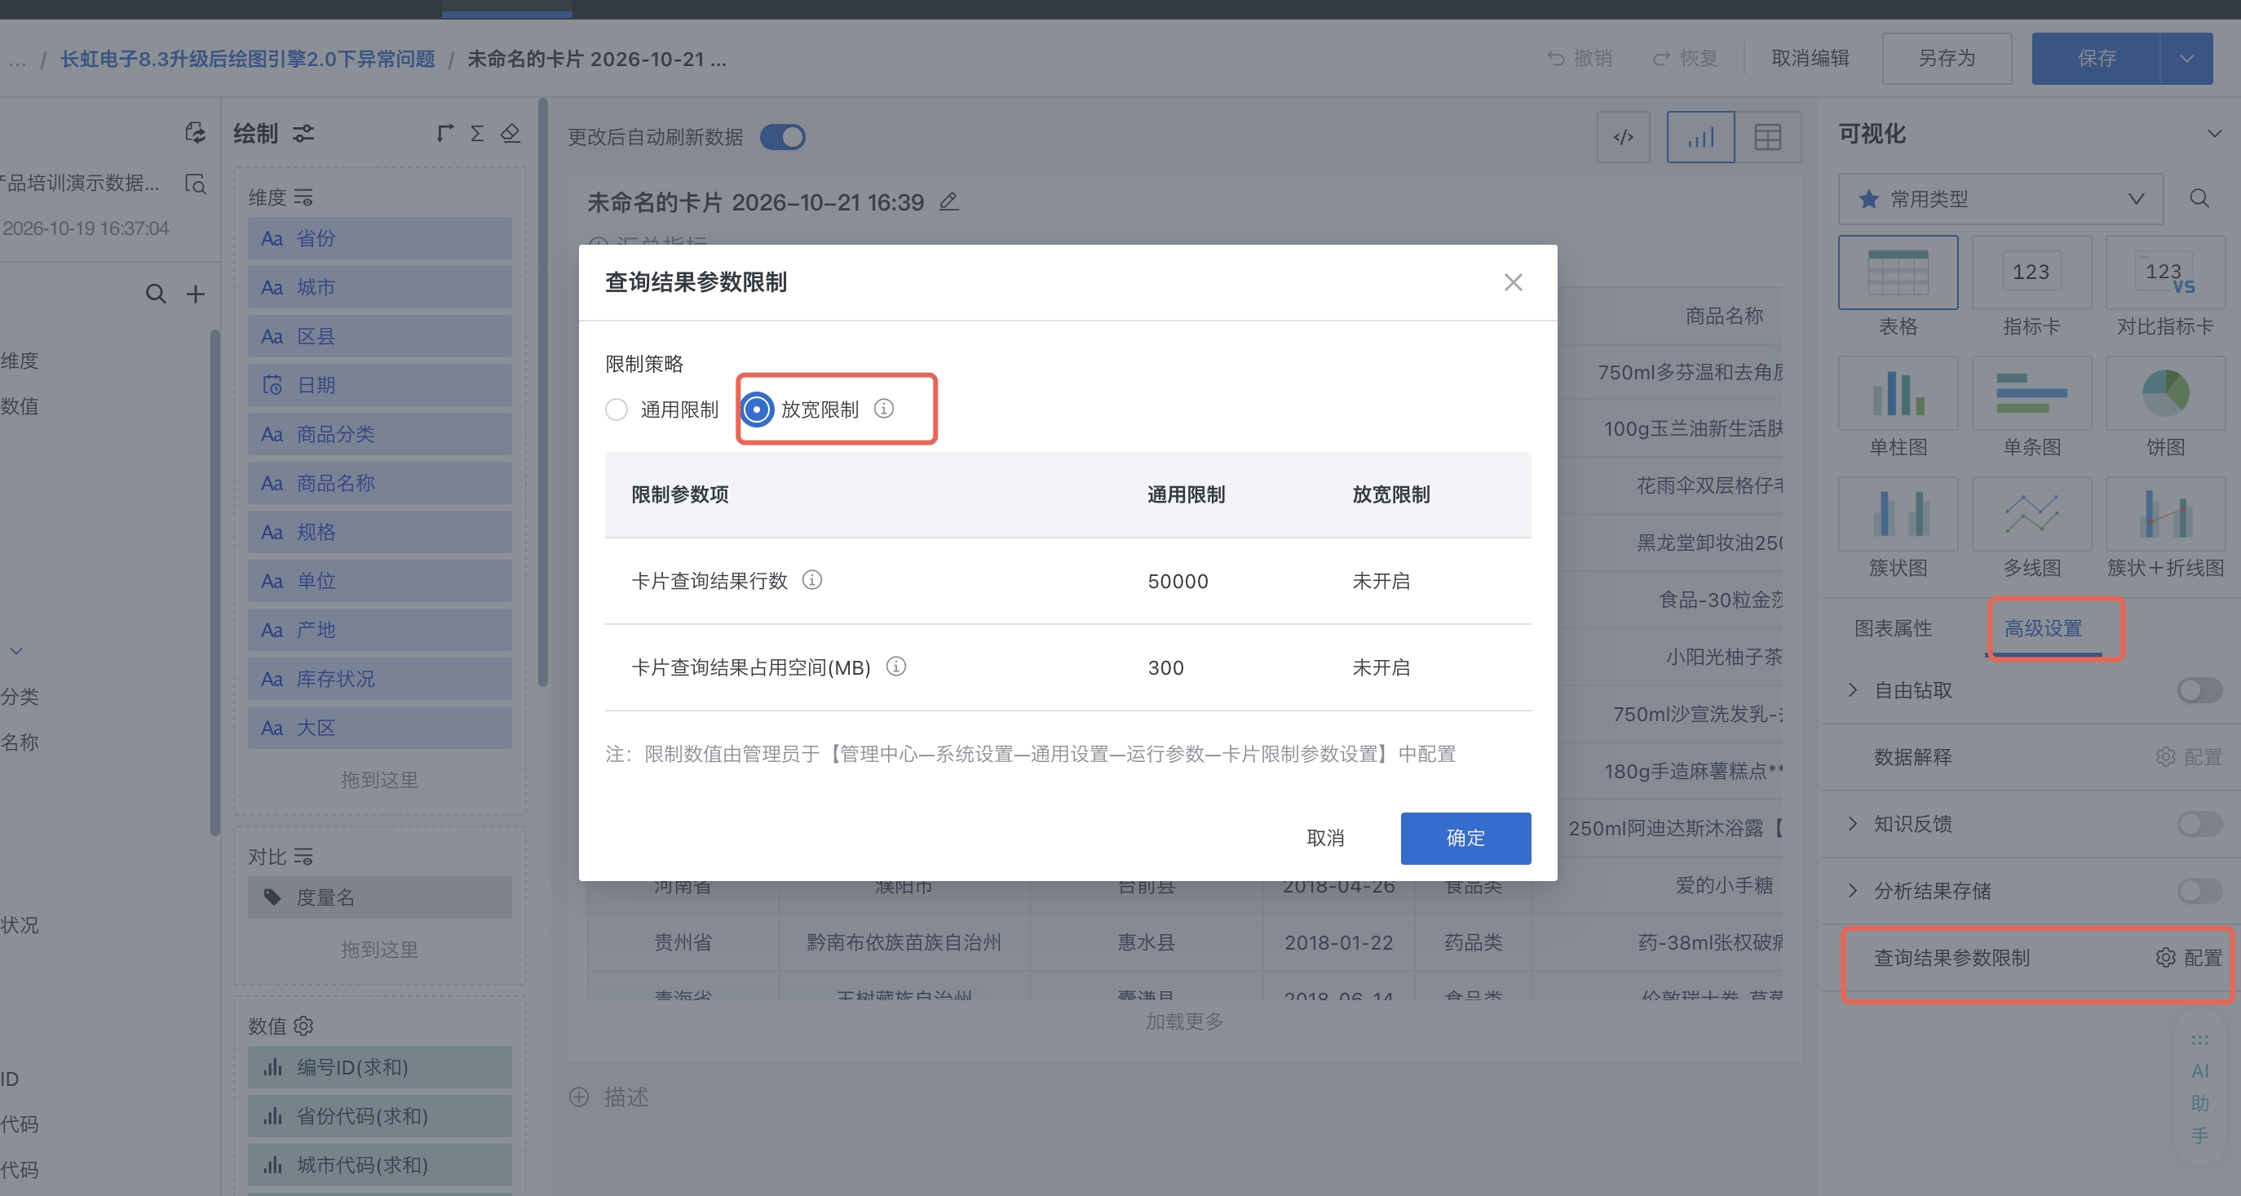The height and width of the screenshot is (1196, 2241).
Task: Click 配置 for 数据解释
Action: click(2189, 756)
